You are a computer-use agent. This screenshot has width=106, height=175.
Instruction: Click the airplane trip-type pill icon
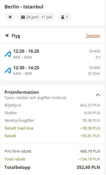pos(10,17)
